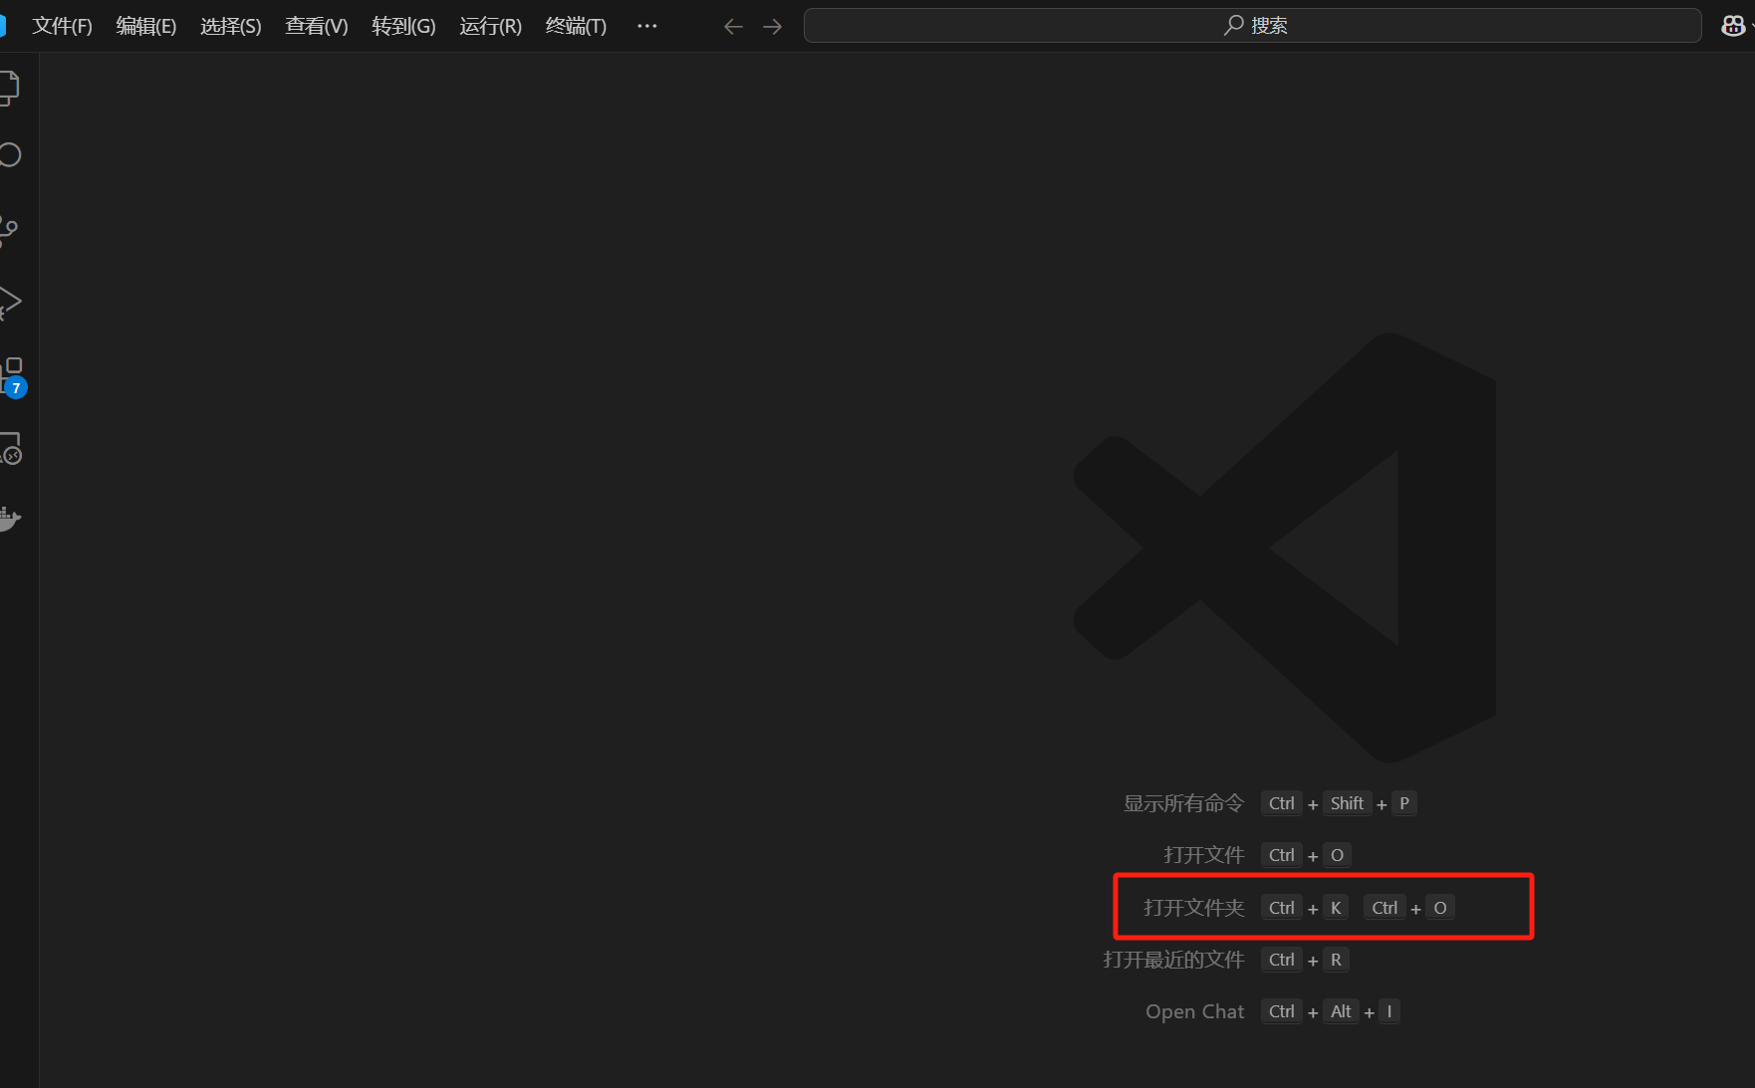
Task: Click the Alt keycap hint
Action: [x=1341, y=1011]
